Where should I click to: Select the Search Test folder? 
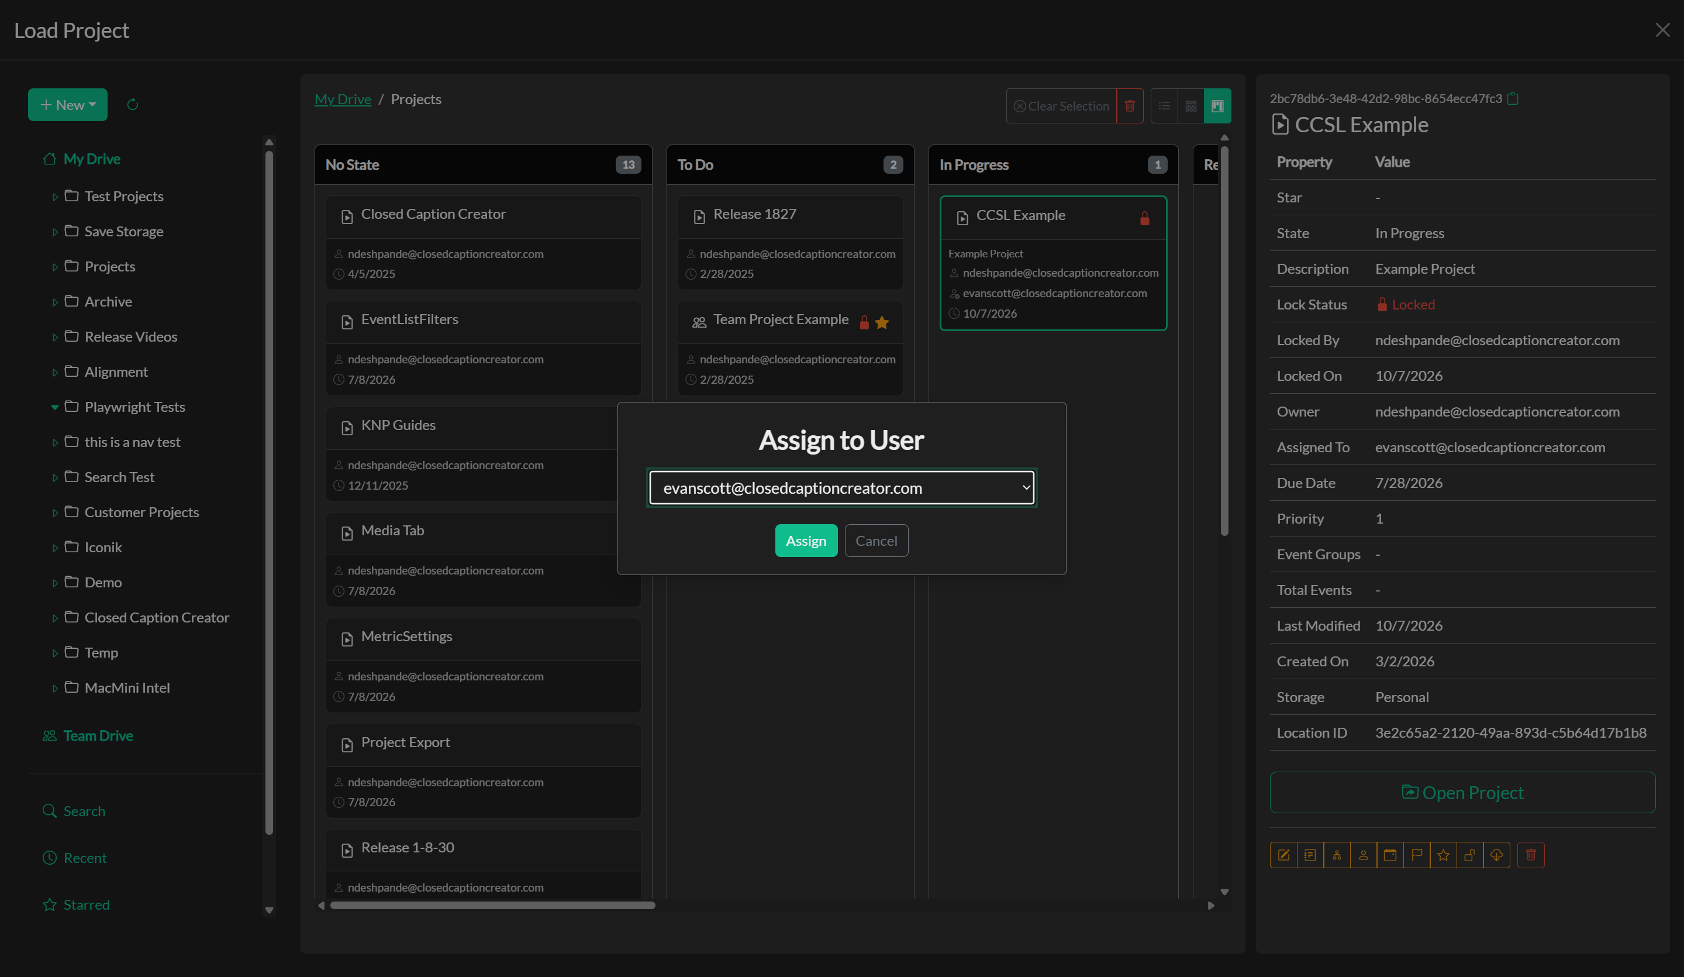(x=120, y=477)
